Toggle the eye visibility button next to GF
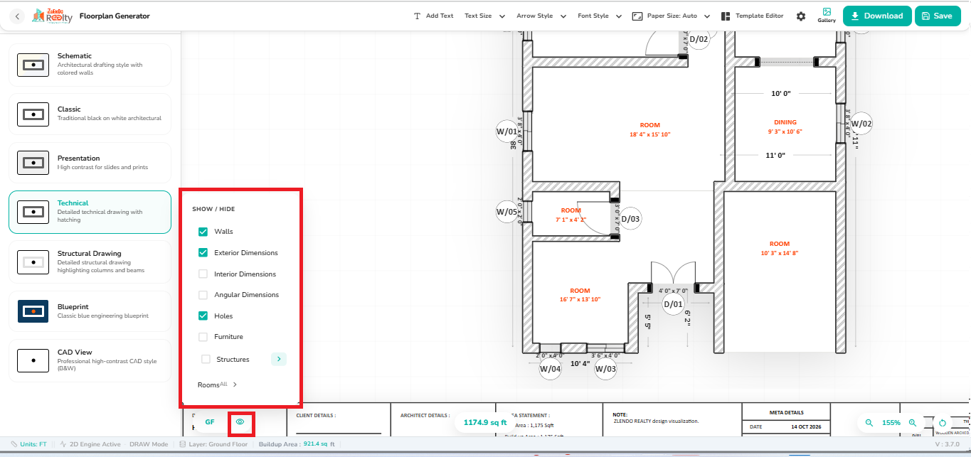 pyautogui.click(x=240, y=422)
